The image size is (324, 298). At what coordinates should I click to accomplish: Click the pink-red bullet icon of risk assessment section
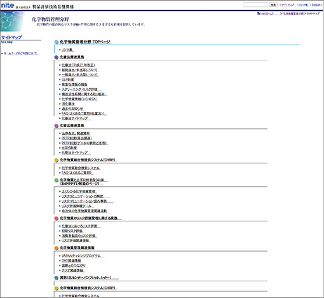pyautogui.click(x=57, y=219)
